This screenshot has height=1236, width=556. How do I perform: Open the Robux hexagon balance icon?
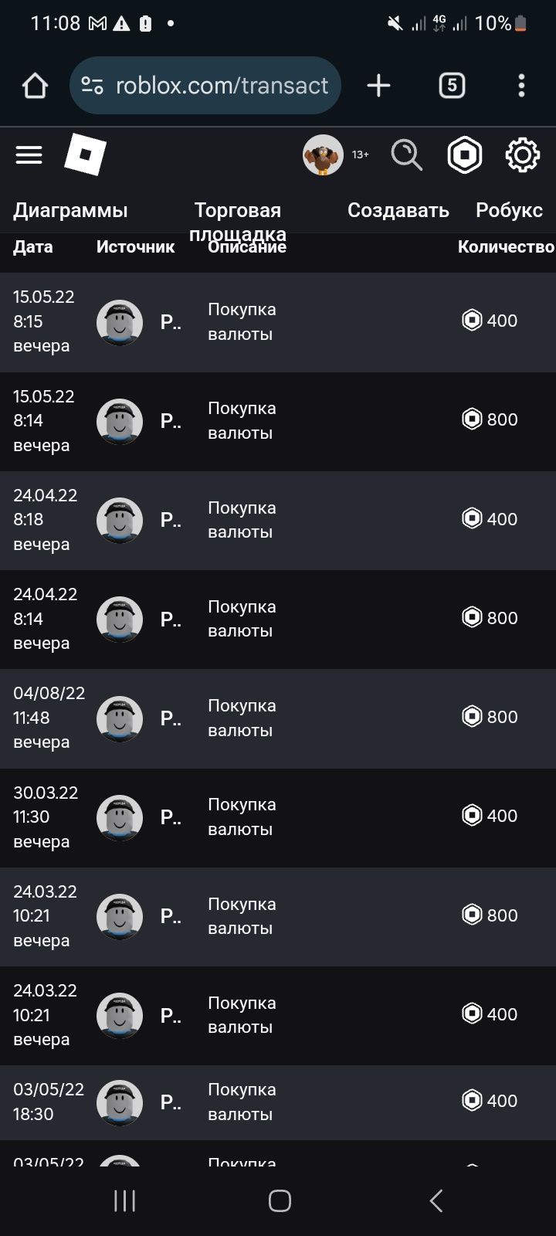[465, 155]
